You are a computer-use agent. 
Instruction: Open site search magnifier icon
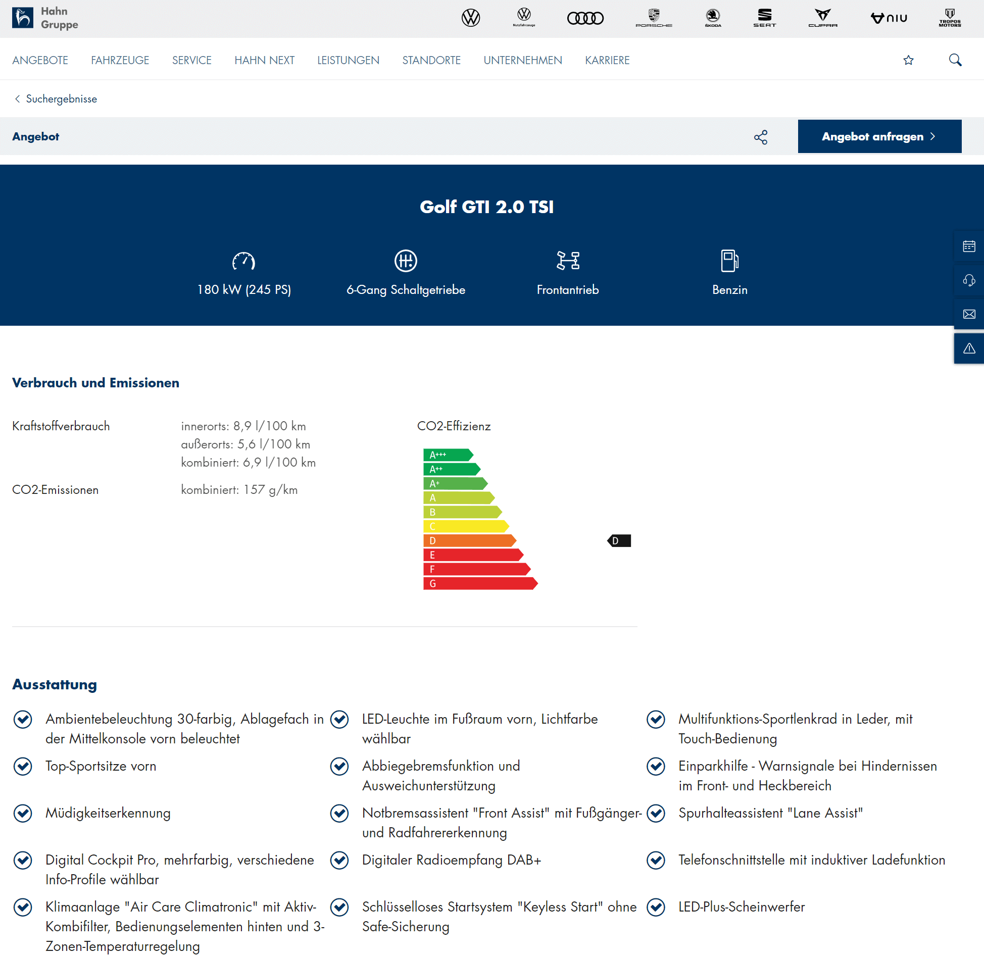coord(955,60)
